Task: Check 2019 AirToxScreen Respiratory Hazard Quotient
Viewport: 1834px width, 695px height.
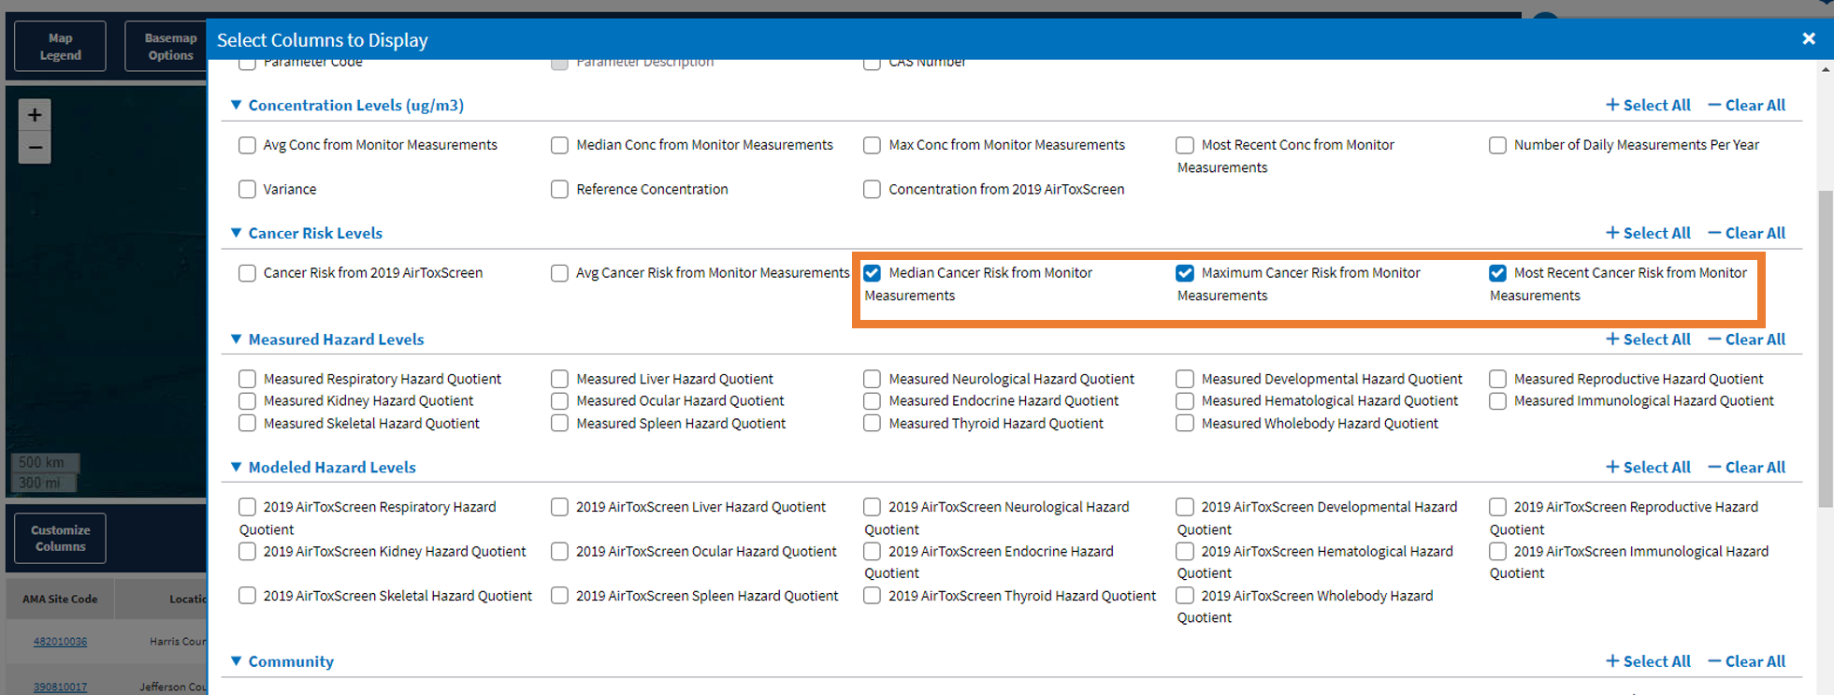Action: 247,507
